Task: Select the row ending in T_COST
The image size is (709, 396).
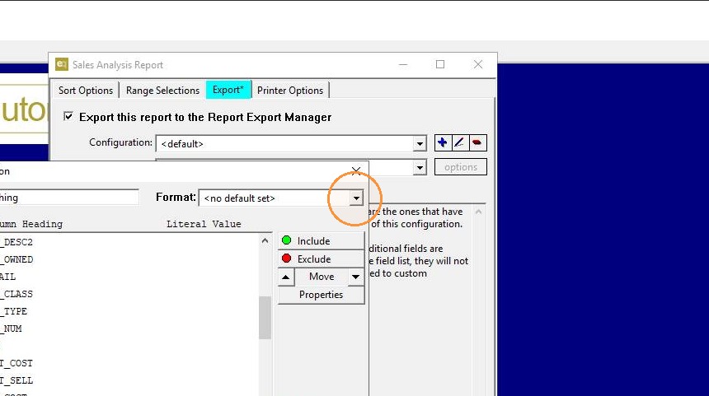Action: (x=129, y=363)
